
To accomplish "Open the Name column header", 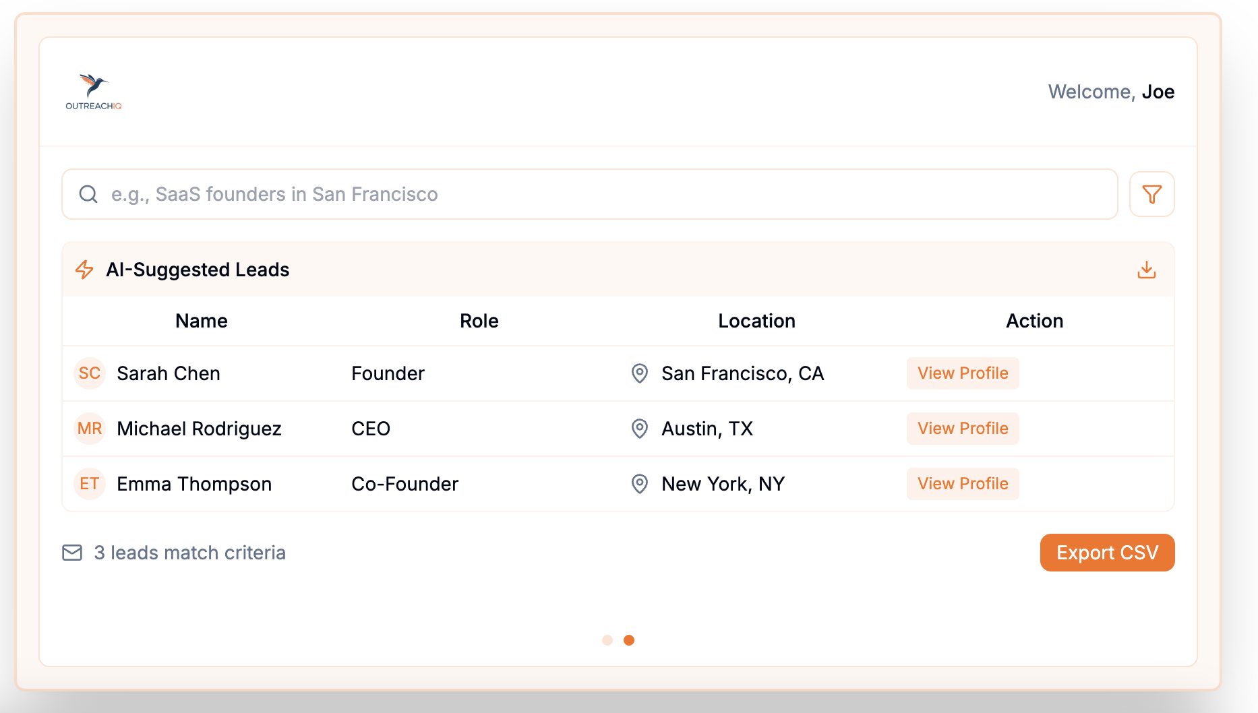I will [200, 321].
